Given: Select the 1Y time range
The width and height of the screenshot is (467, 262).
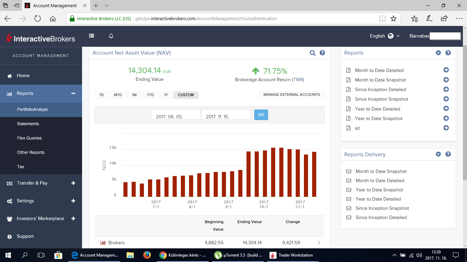Looking at the screenshot, I should 166,95.
